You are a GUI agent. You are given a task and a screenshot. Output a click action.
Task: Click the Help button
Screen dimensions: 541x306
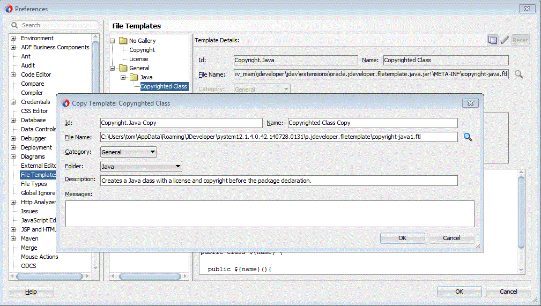(x=31, y=292)
